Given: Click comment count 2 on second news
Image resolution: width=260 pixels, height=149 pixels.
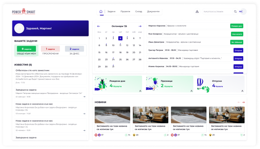Looking at the screenshot, I should pyautogui.click(x=166, y=135).
